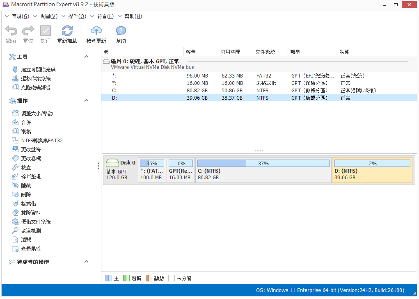Screen dimensions: 419x299
Task: Collapse the 操作 section chevron
Action: point(86,100)
